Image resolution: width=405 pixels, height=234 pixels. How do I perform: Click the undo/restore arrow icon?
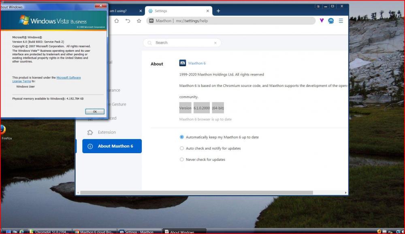(x=128, y=21)
